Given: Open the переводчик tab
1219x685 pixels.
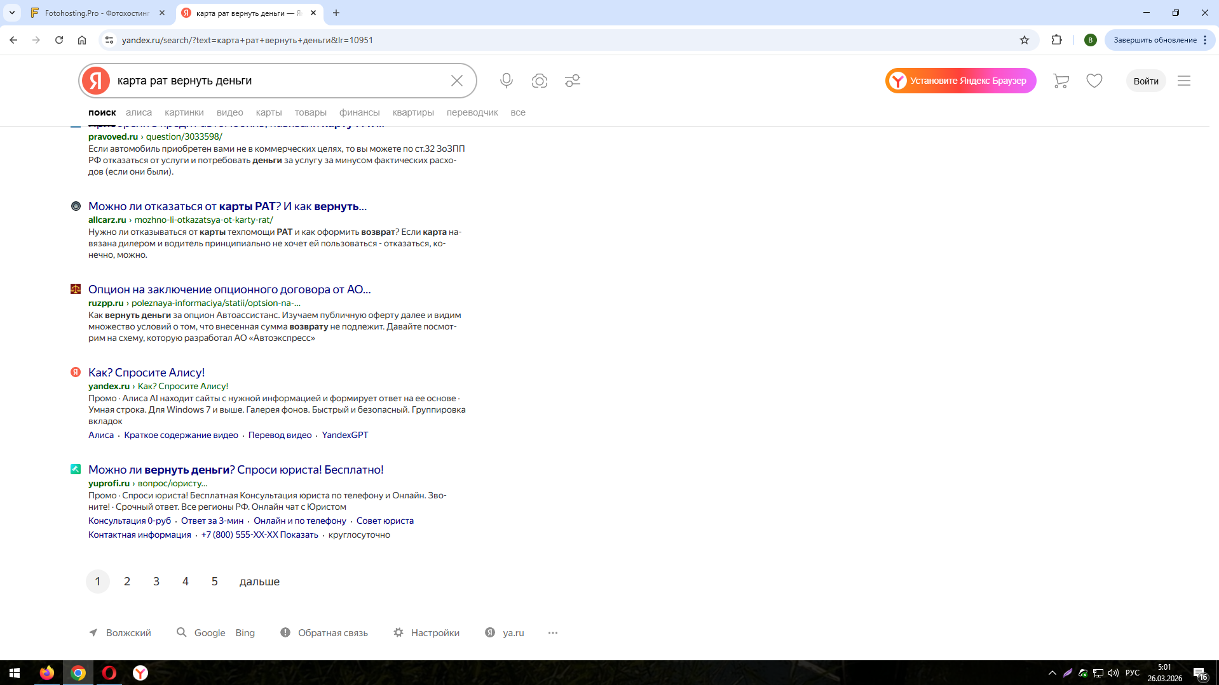Looking at the screenshot, I should [472, 112].
